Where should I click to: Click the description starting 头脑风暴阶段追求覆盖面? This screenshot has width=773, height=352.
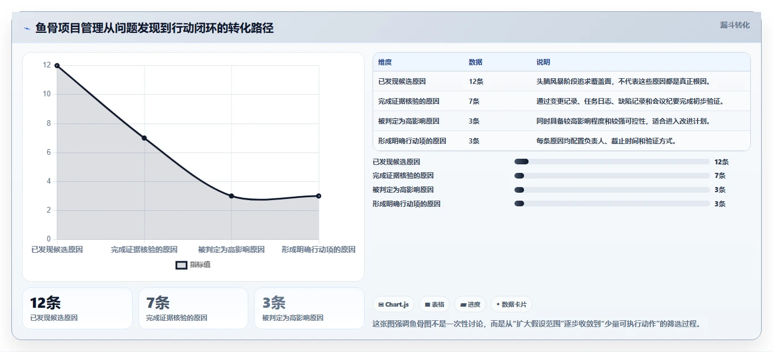pyautogui.click(x=623, y=82)
